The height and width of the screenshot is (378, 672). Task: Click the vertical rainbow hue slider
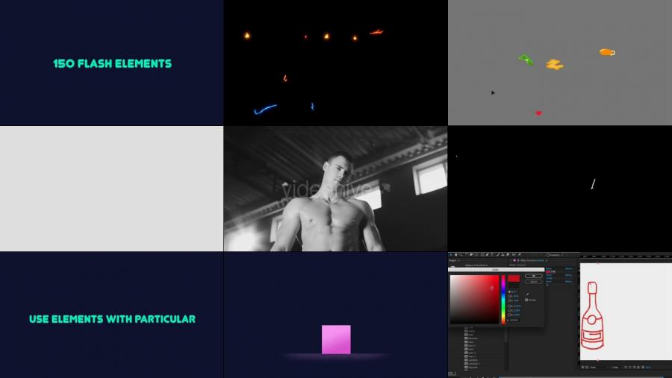[x=503, y=298]
